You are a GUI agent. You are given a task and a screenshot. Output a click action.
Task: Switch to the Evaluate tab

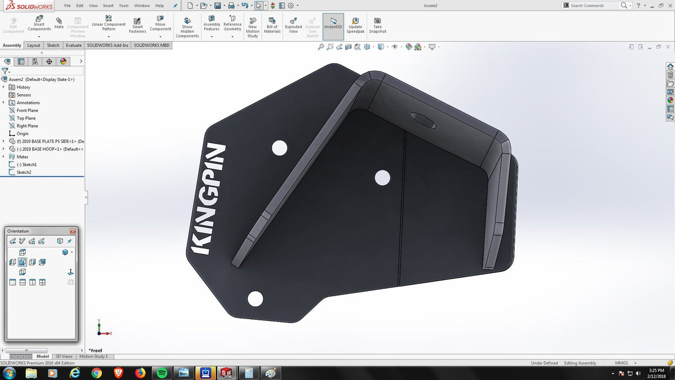pos(74,46)
